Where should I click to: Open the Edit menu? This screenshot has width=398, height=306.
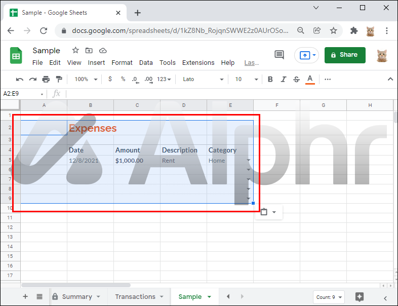pos(55,63)
